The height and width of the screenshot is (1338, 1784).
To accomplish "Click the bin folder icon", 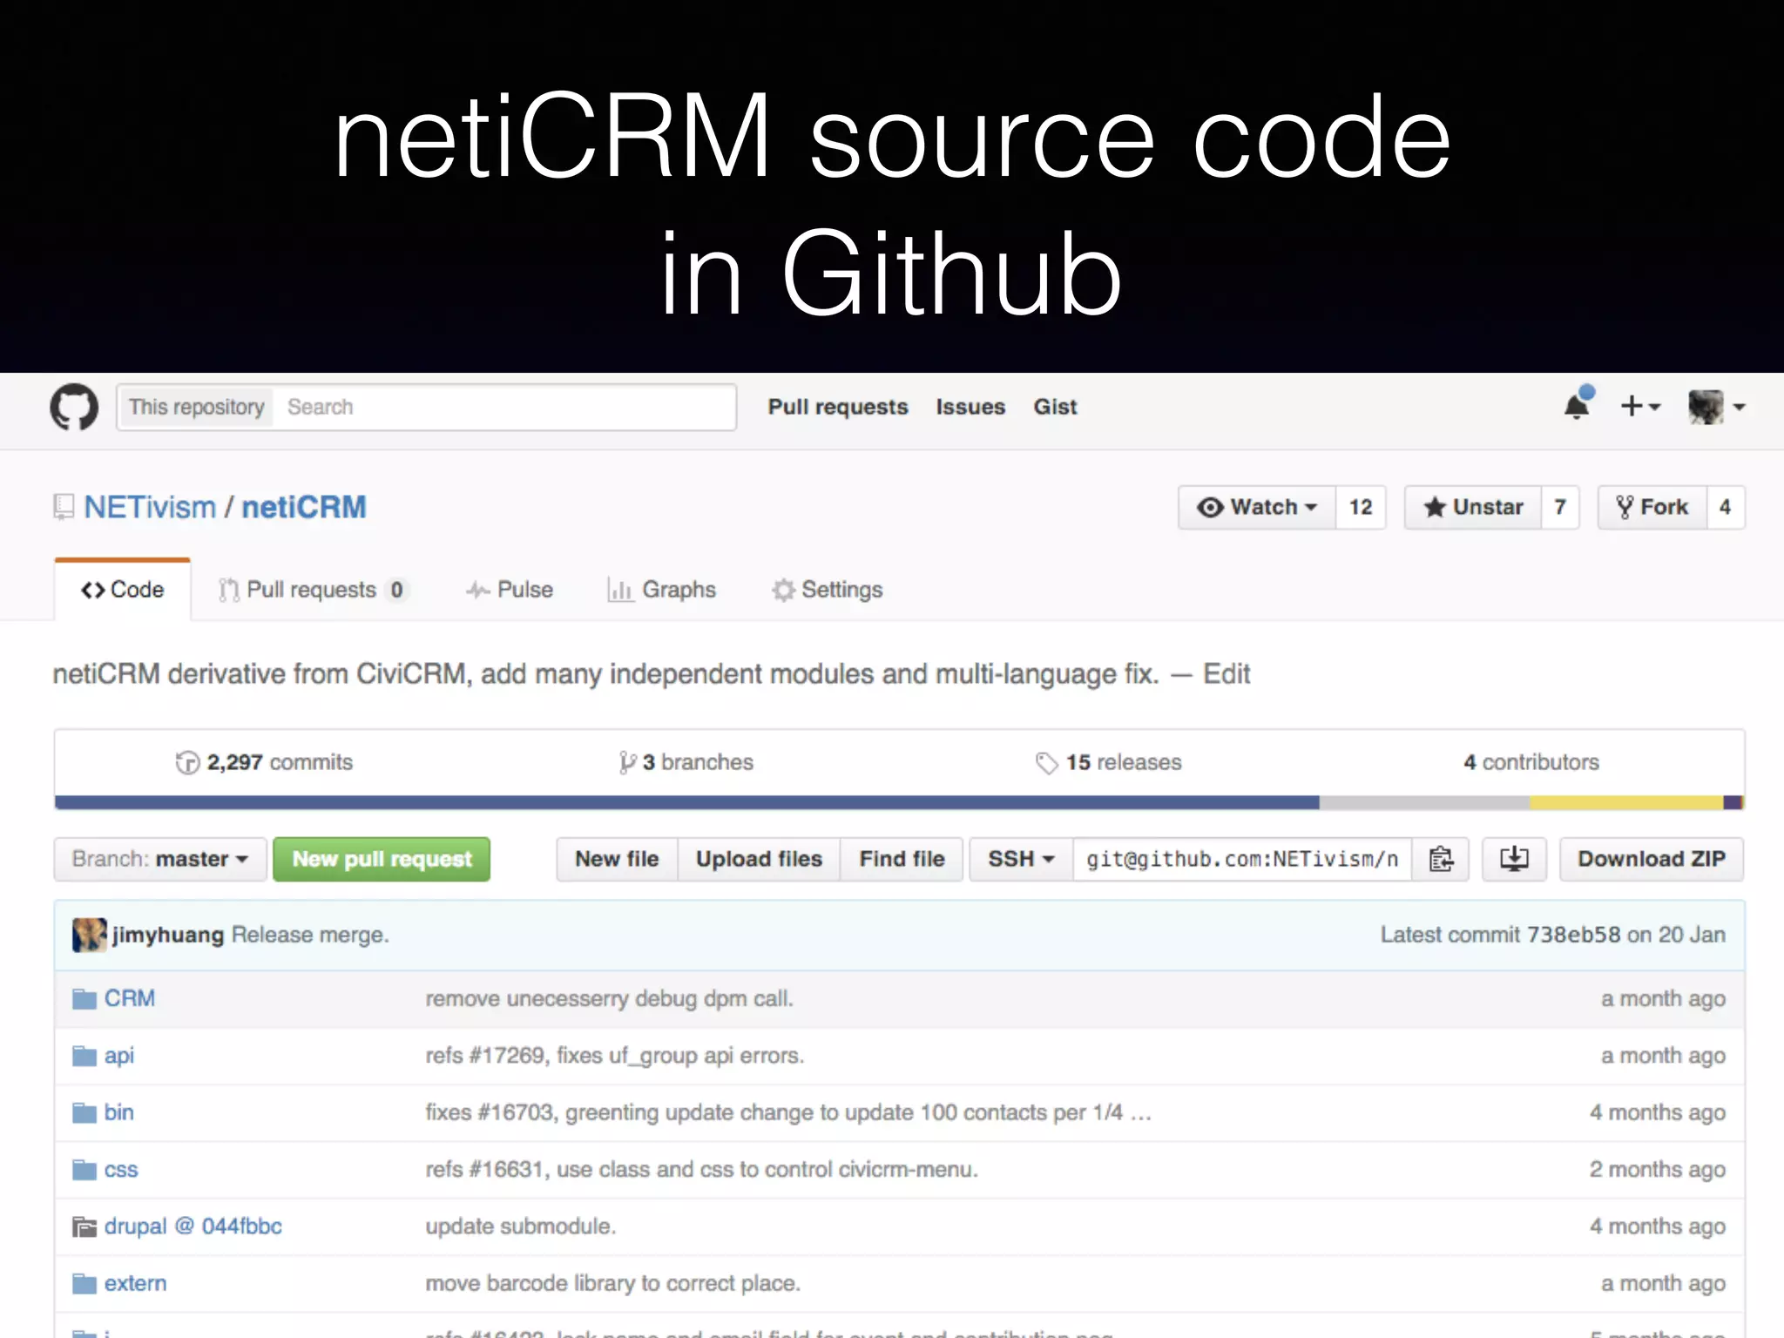I will point(84,1113).
